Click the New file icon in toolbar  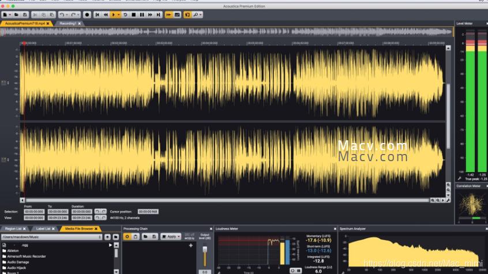click(5, 14)
